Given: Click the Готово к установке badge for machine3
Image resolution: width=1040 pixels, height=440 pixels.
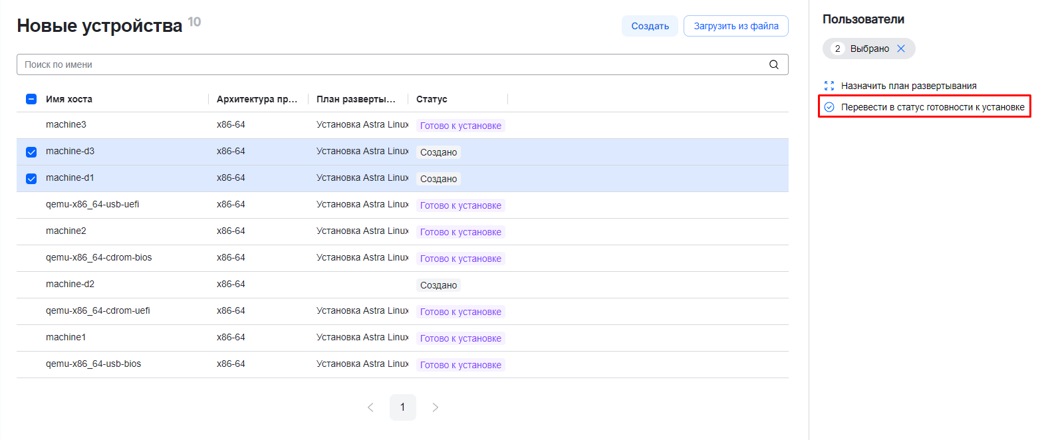Looking at the screenshot, I should click(x=460, y=126).
